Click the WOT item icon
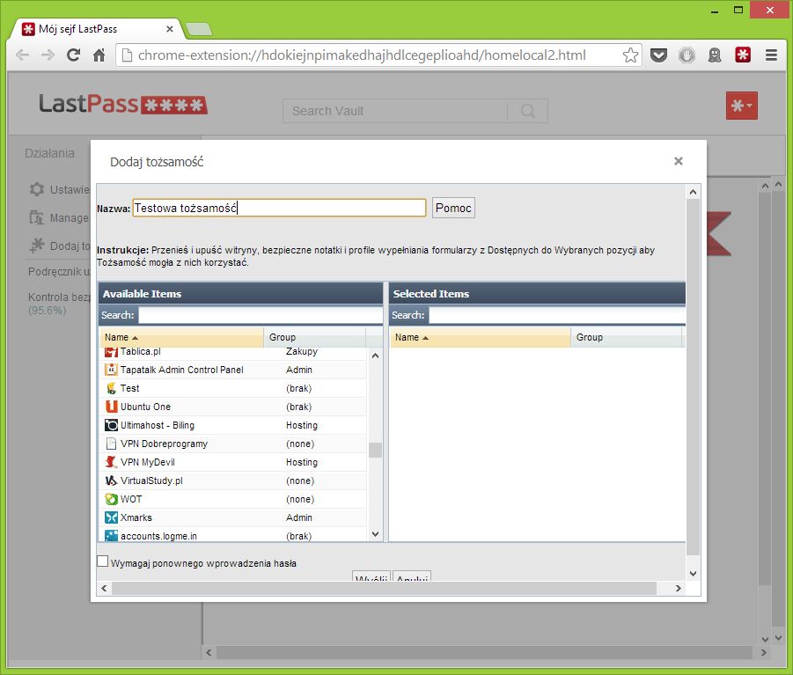This screenshot has width=793, height=675. (111, 499)
